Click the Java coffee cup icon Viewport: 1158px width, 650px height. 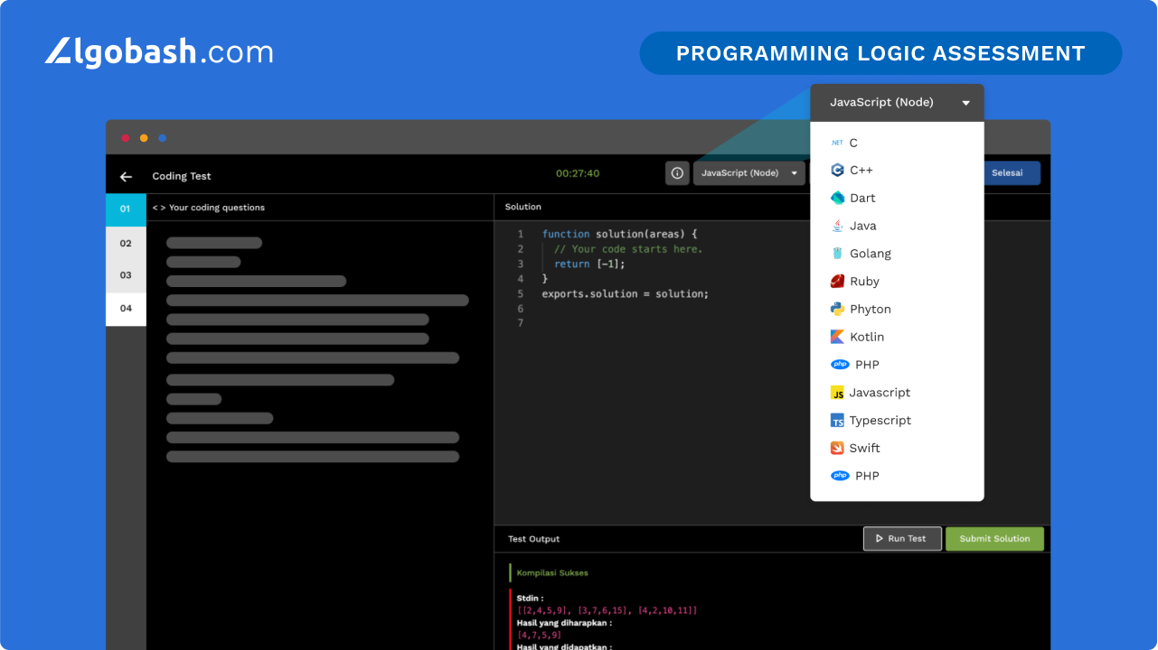(x=837, y=226)
